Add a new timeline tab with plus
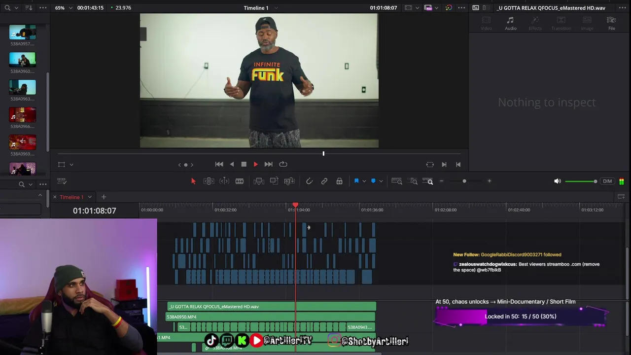The image size is (631, 355). point(104,197)
